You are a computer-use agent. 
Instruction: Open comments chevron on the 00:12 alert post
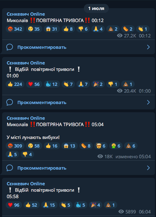[148, 47]
